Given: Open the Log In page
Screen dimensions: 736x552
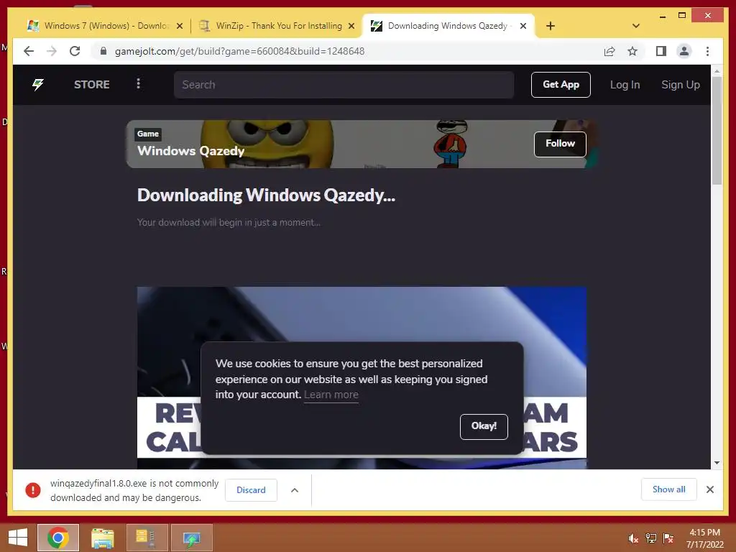Looking at the screenshot, I should pyautogui.click(x=625, y=85).
